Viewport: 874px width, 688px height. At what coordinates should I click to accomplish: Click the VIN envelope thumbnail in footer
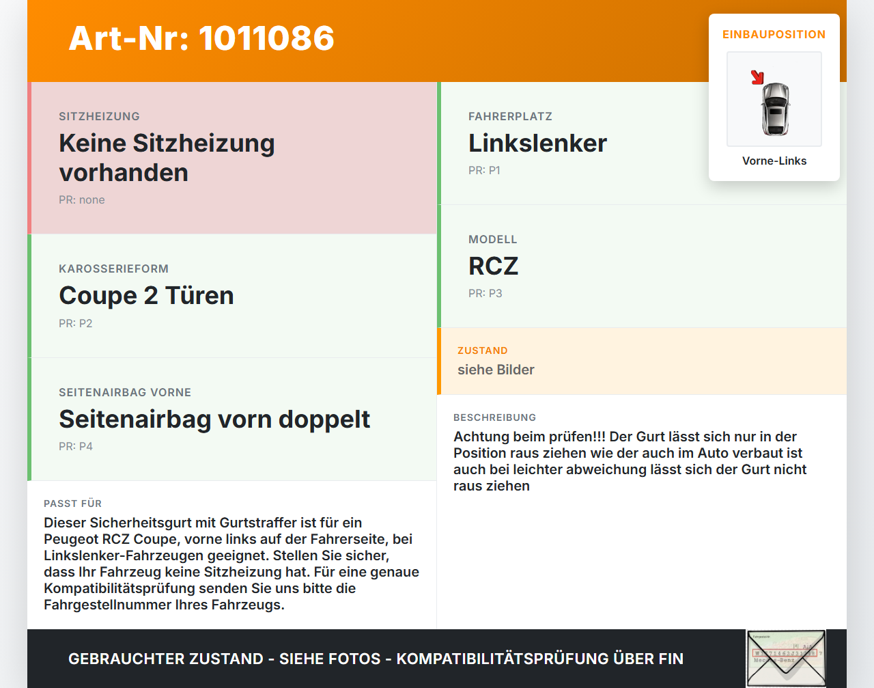[x=786, y=659]
